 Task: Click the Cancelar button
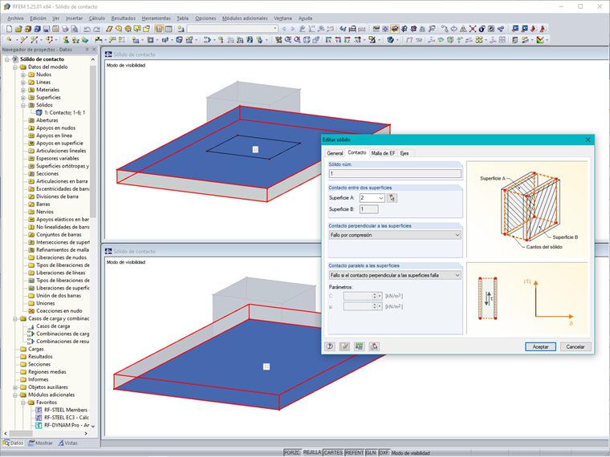(x=575, y=346)
